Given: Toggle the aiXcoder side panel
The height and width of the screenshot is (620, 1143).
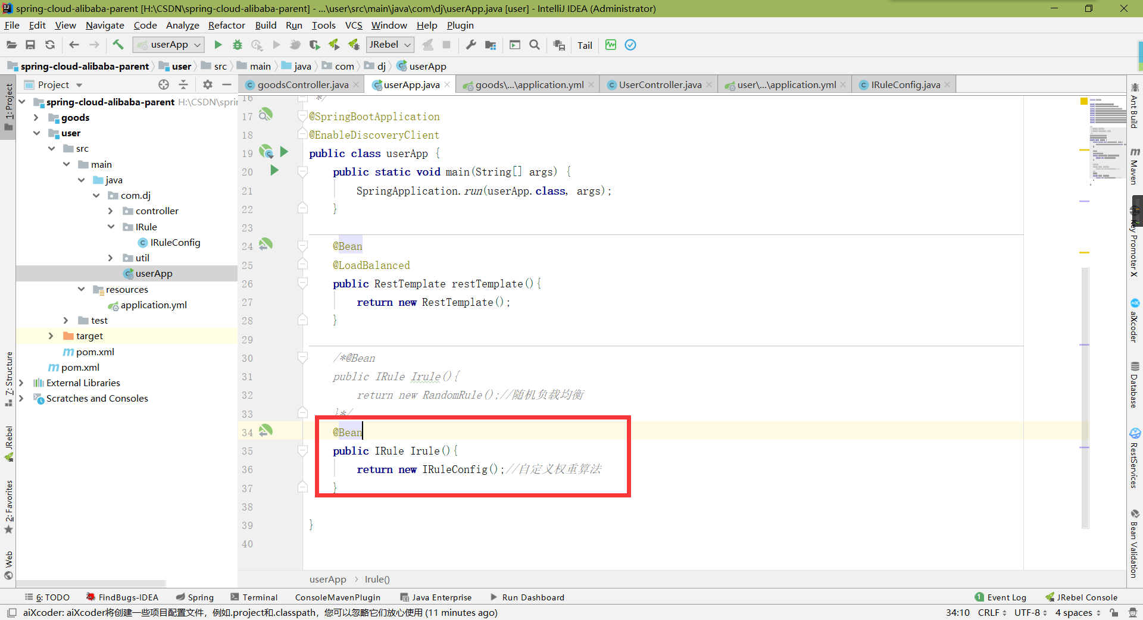Looking at the screenshot, I should pos(1135,320).
